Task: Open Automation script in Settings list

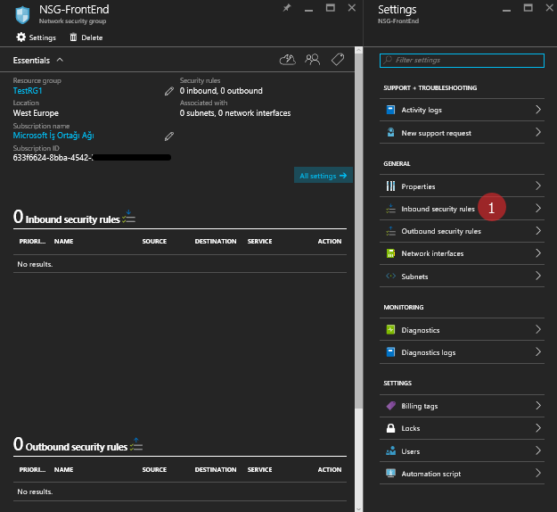Action: (x=431, y=474)
